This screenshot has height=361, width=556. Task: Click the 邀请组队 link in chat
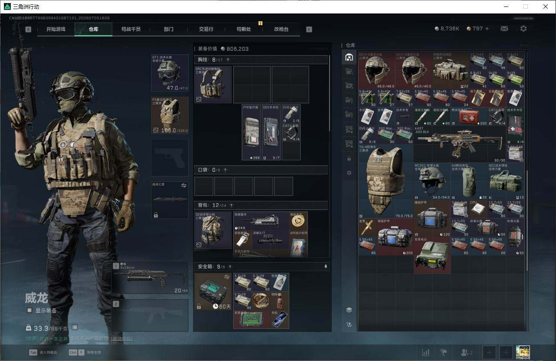122,338
